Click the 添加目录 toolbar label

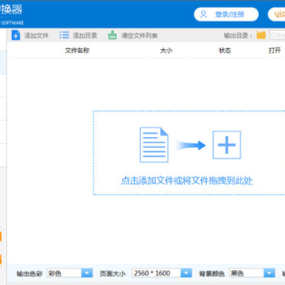coord(85,36)
